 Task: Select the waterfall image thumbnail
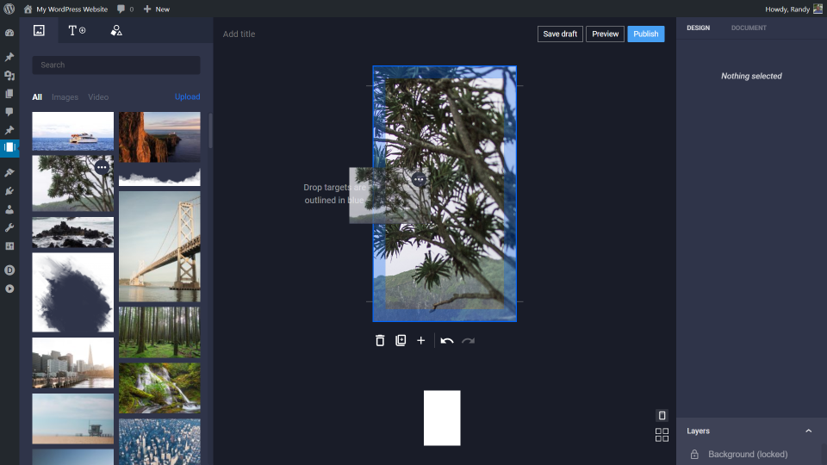coord(159,388)
